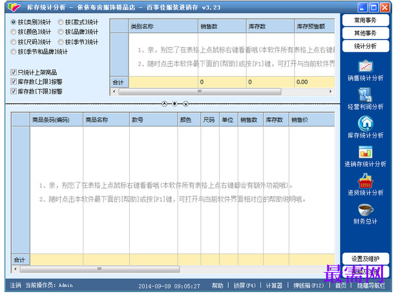Click the 2014-09-09 date-time text
Viewport: 396px width, 294px height.
169,286
